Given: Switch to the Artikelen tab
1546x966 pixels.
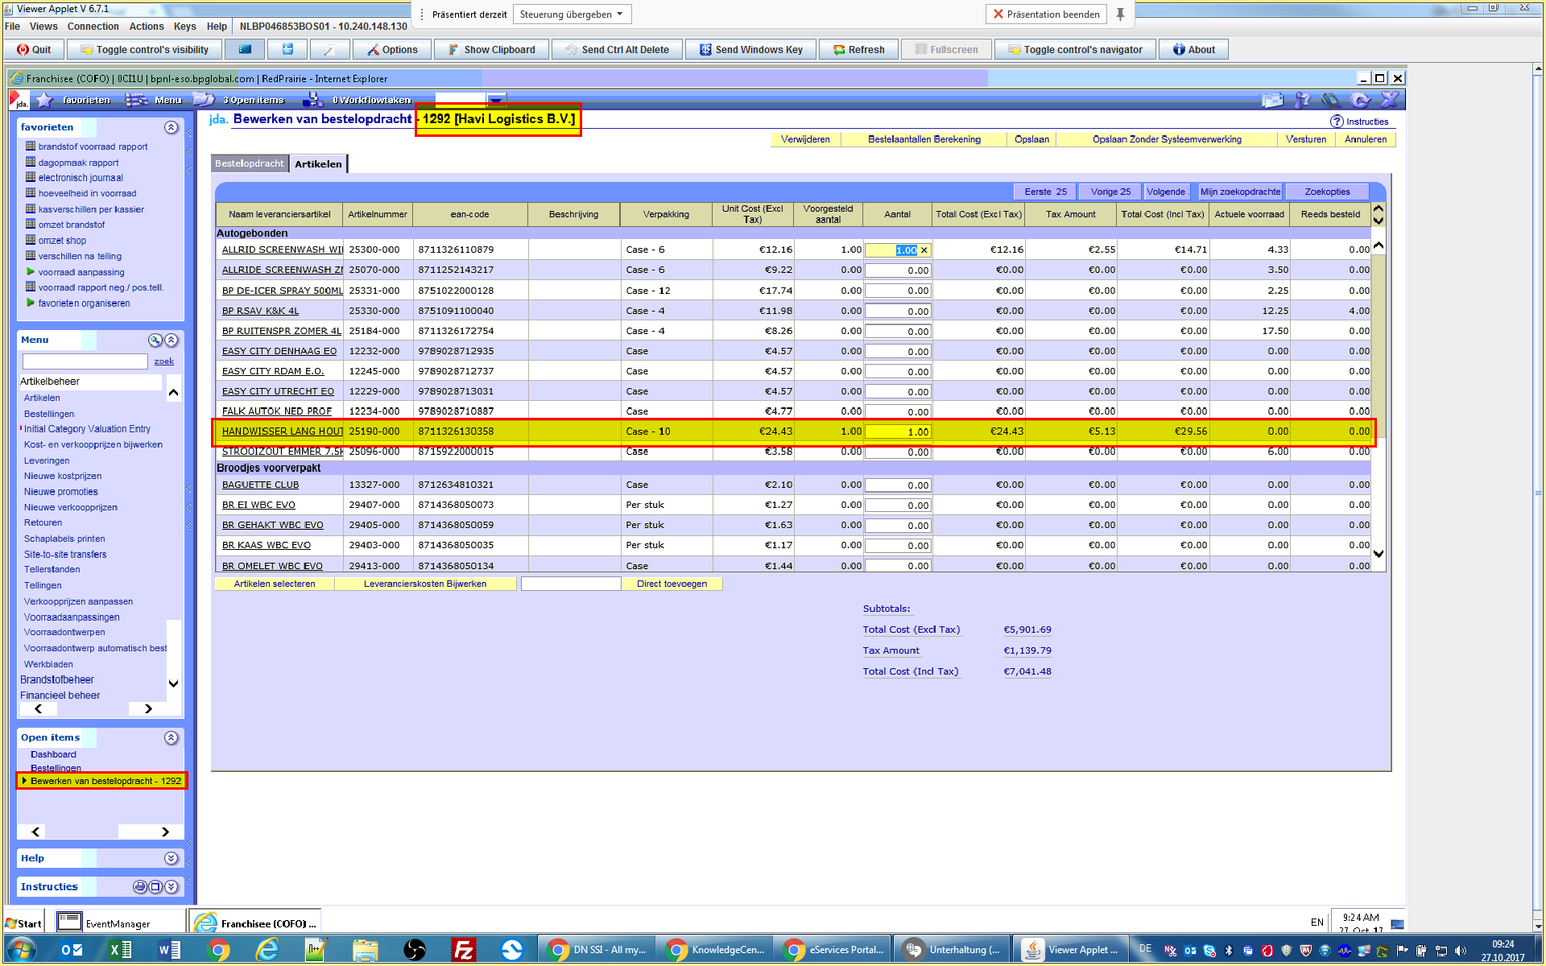Looking at the screenshot, I should point(318,163).
